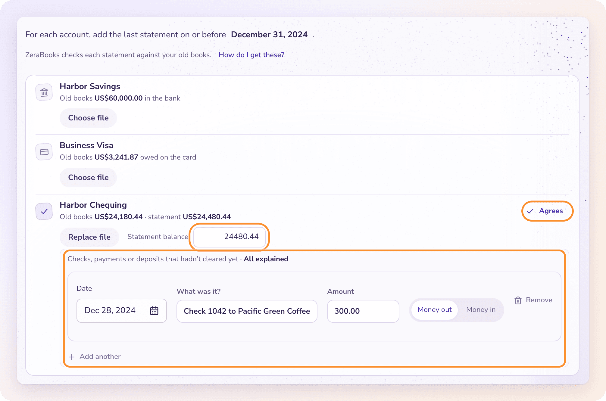
Task: Click the Harbor Savings bank icon
Action: (44, 92)
